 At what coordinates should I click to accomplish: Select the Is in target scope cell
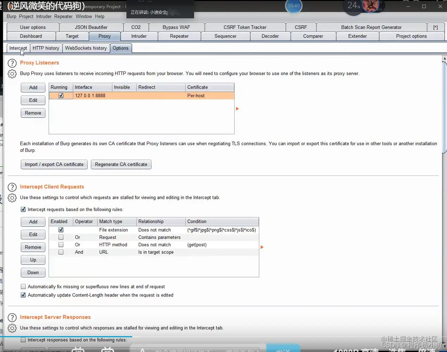coord(161,252)
